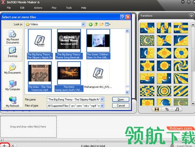Go back with the green arrow icon
Screen dimensions: 195x147
pos(90,24)
